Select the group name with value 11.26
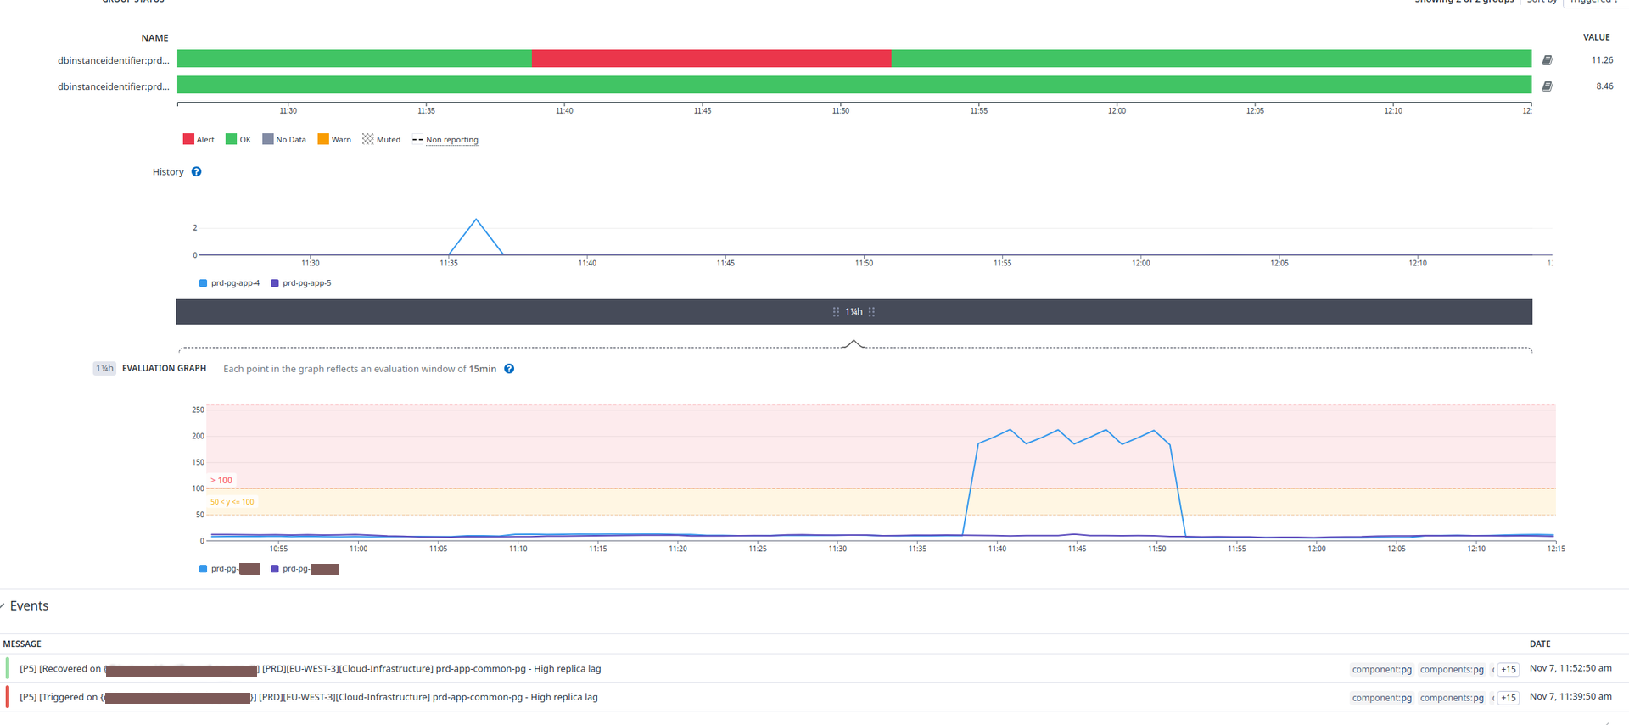 point(113,60)
